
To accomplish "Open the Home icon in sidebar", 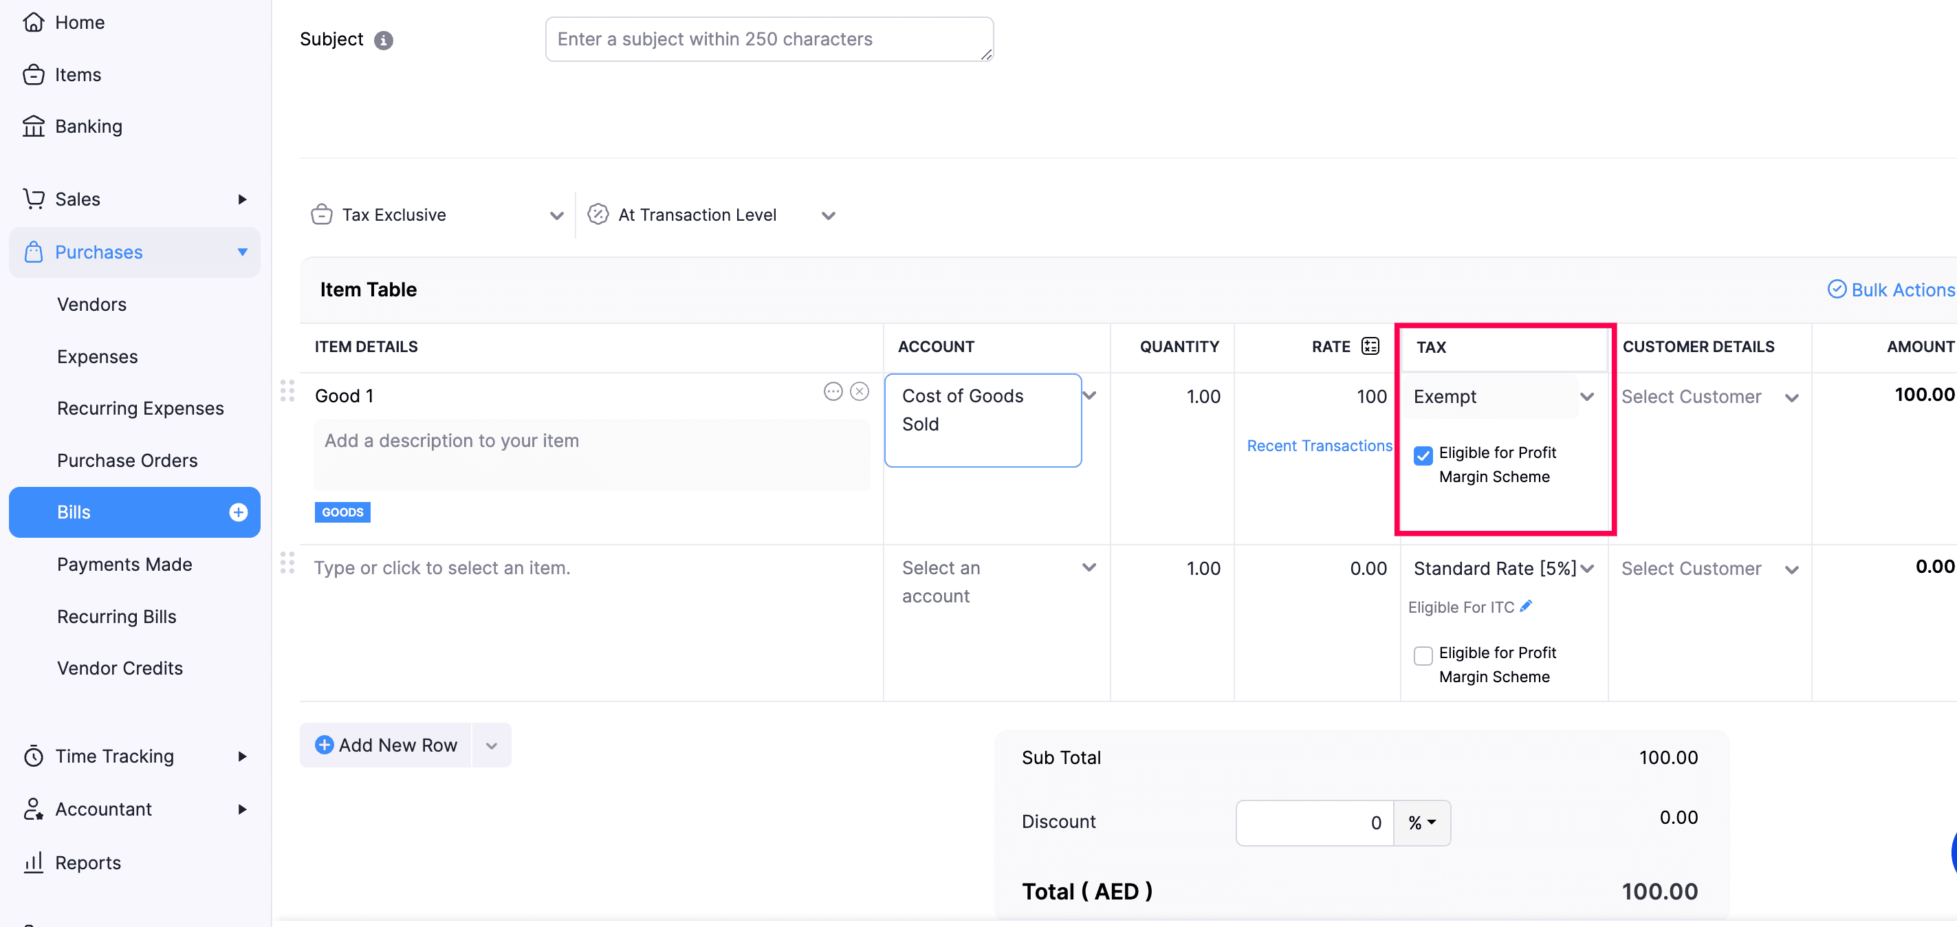I will click(34, 22).
